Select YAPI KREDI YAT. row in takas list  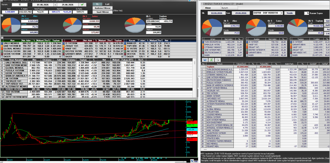[x=265, y=98]
